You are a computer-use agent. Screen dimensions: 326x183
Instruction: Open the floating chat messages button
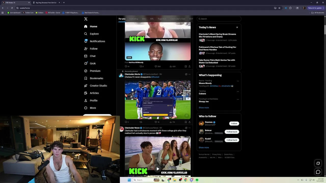318,172
